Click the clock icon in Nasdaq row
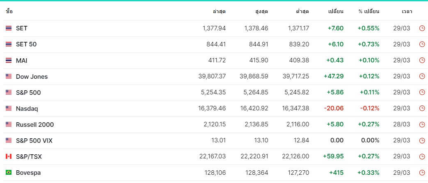Viewport: 428px width, 183px height. [422, 108]
